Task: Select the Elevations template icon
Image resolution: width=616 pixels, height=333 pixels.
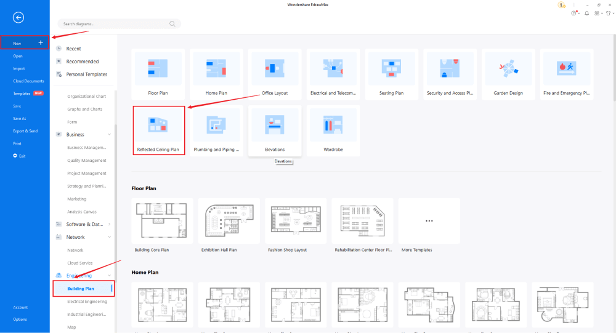Action: pos(275,124)
